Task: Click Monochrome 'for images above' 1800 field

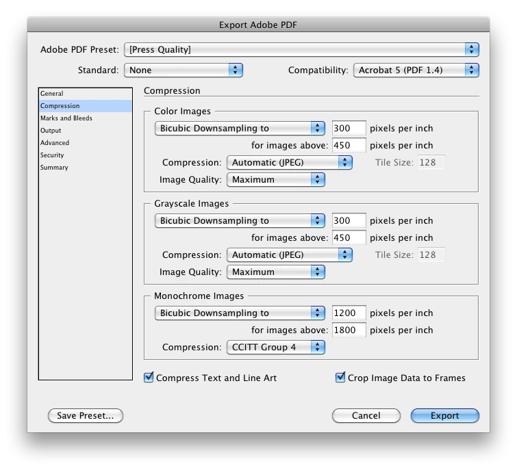Action: click(349, 330)
